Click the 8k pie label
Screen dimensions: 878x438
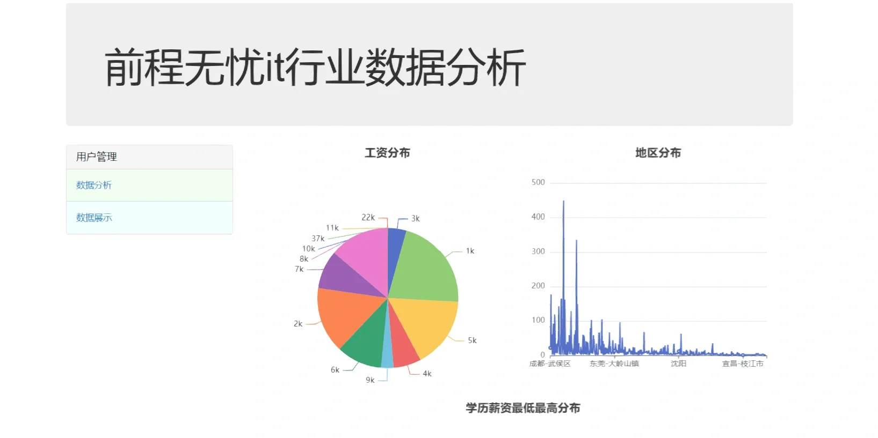point(304,259)
